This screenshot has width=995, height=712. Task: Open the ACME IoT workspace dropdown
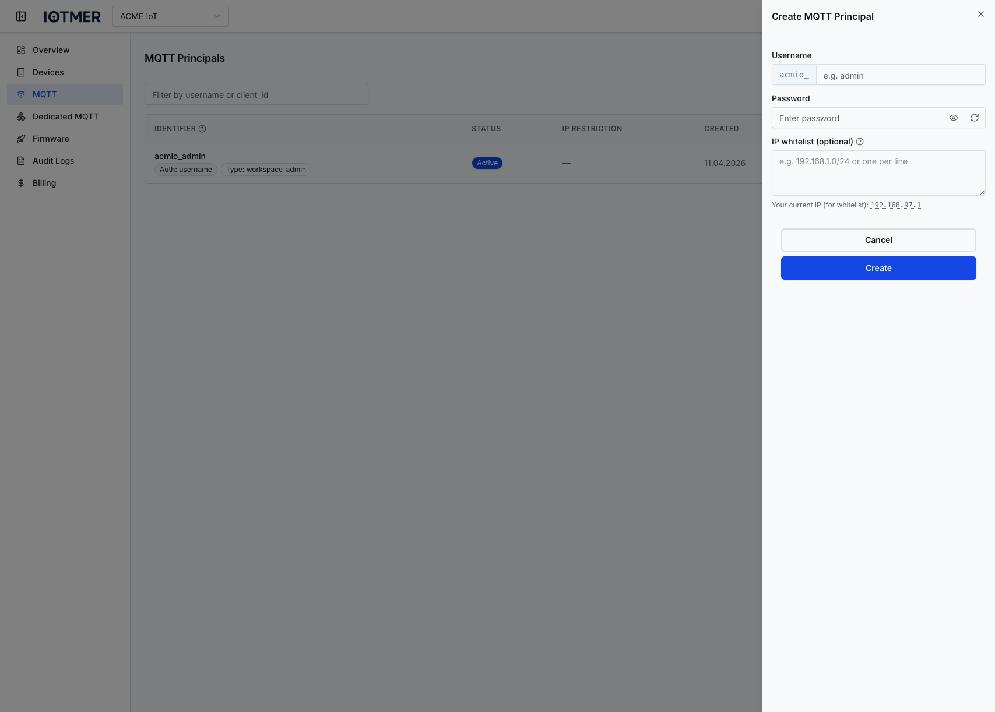pyautogui.click(x=170, y=16)
